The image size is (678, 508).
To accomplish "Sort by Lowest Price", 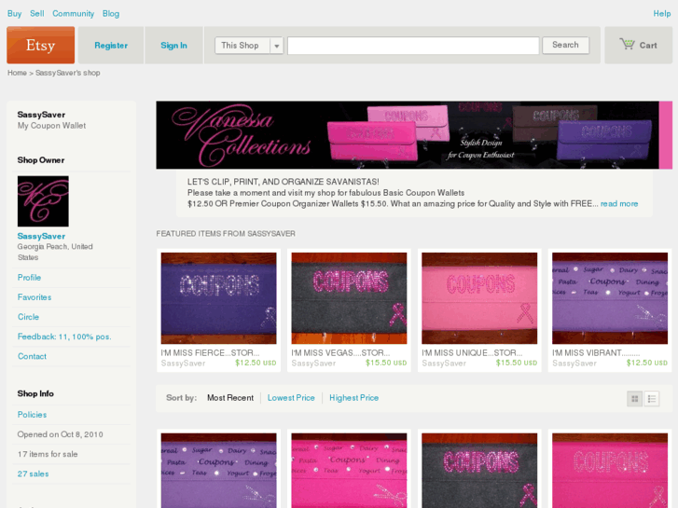I will 291,398.
